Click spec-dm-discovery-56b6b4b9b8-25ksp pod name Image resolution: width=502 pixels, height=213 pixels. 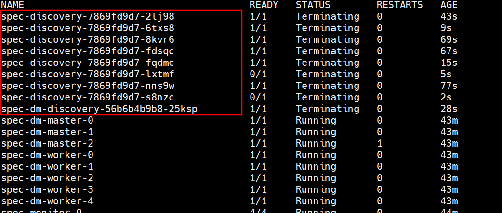pyautogui.click(x=99, y=109)
